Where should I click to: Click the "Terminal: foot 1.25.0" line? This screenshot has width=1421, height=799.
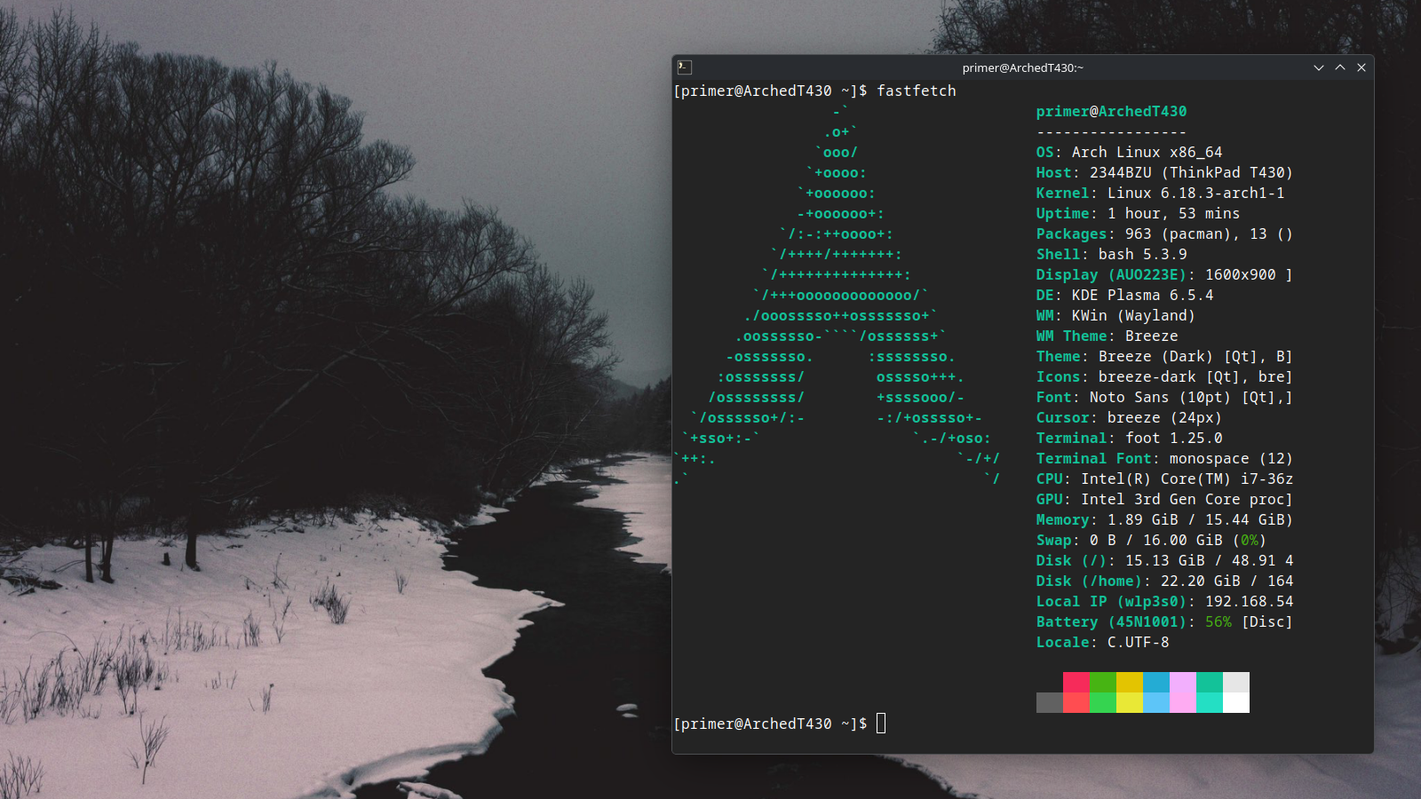point(1129,438)
